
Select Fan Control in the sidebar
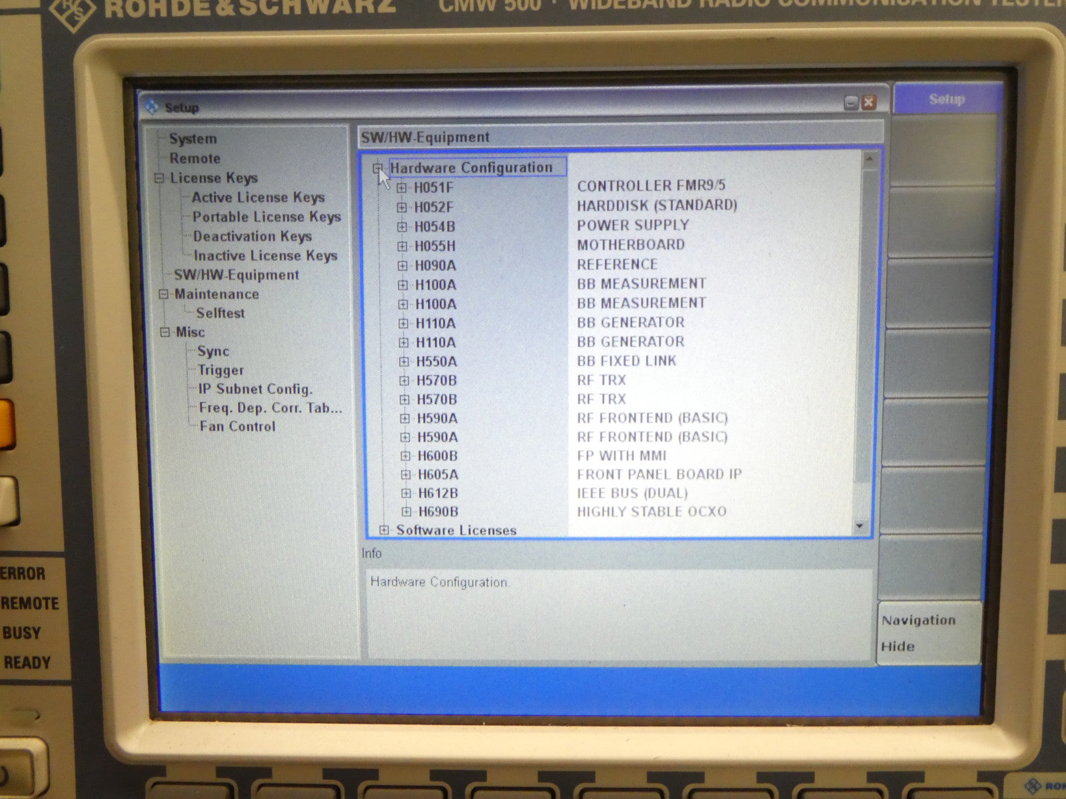(x=237, y=427)
